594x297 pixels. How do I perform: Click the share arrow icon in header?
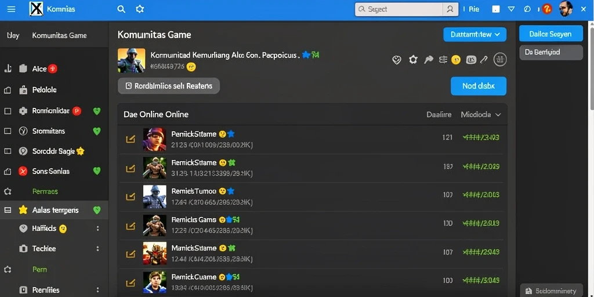click(x=429, y=60)
